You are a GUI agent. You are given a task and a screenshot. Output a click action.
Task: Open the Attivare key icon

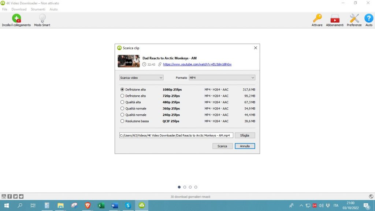tap(317, 18)
